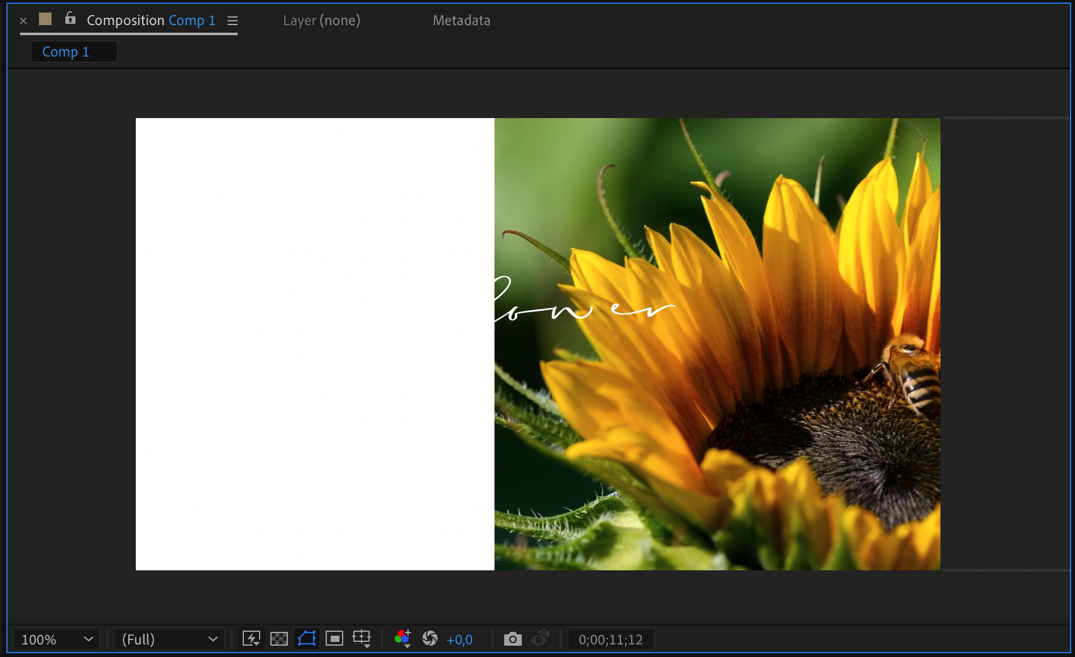Take a snapshot with camera icon

pos(513,639)
